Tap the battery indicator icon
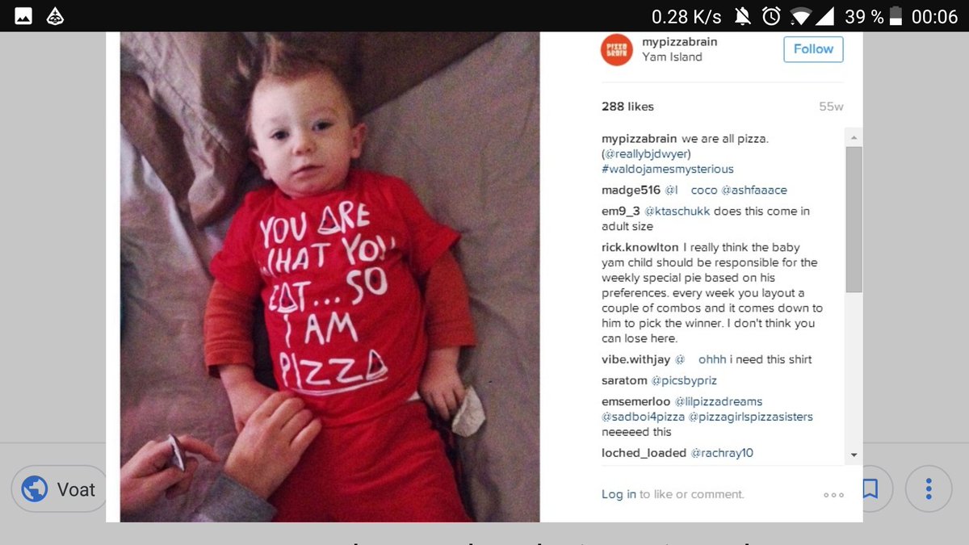 pyautogui.click(x=895, y=16)
